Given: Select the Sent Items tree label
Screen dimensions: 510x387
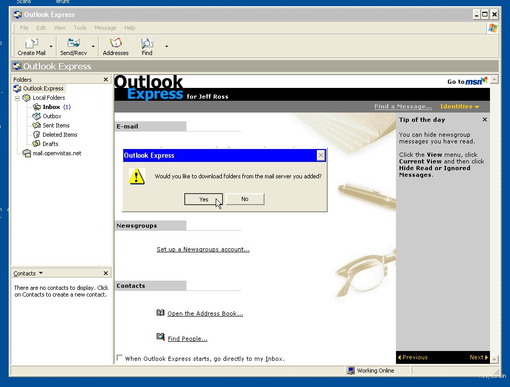Looking at the screenshot, I should (x=56, y=125).
